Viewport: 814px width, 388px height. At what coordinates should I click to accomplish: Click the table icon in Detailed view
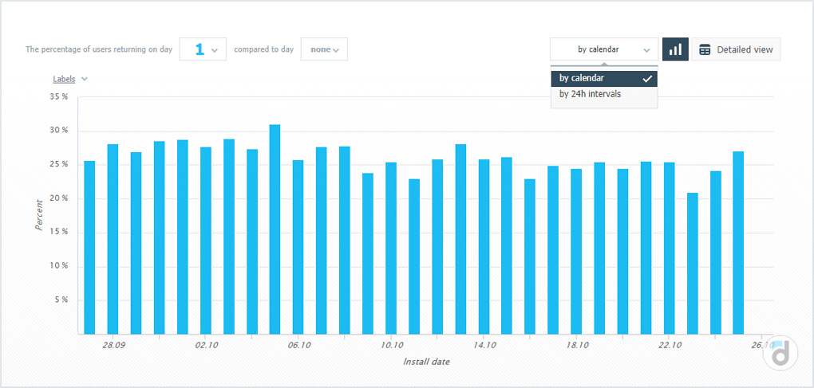pos(705,49)
